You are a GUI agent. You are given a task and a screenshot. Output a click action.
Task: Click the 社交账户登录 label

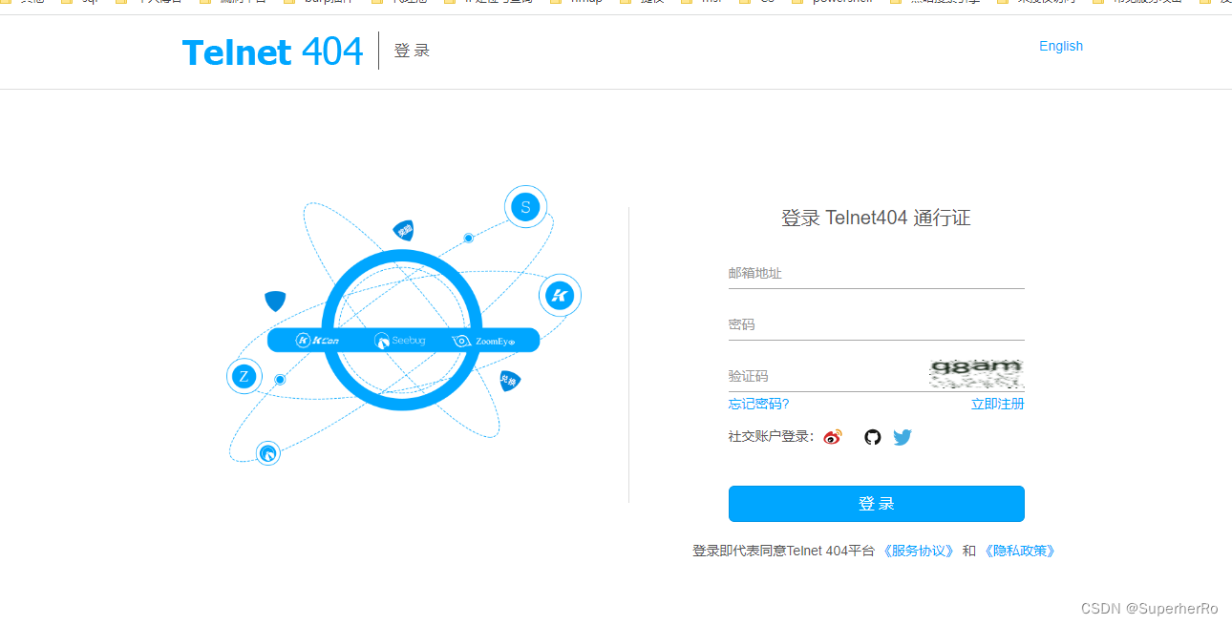(x=771, y=436)
